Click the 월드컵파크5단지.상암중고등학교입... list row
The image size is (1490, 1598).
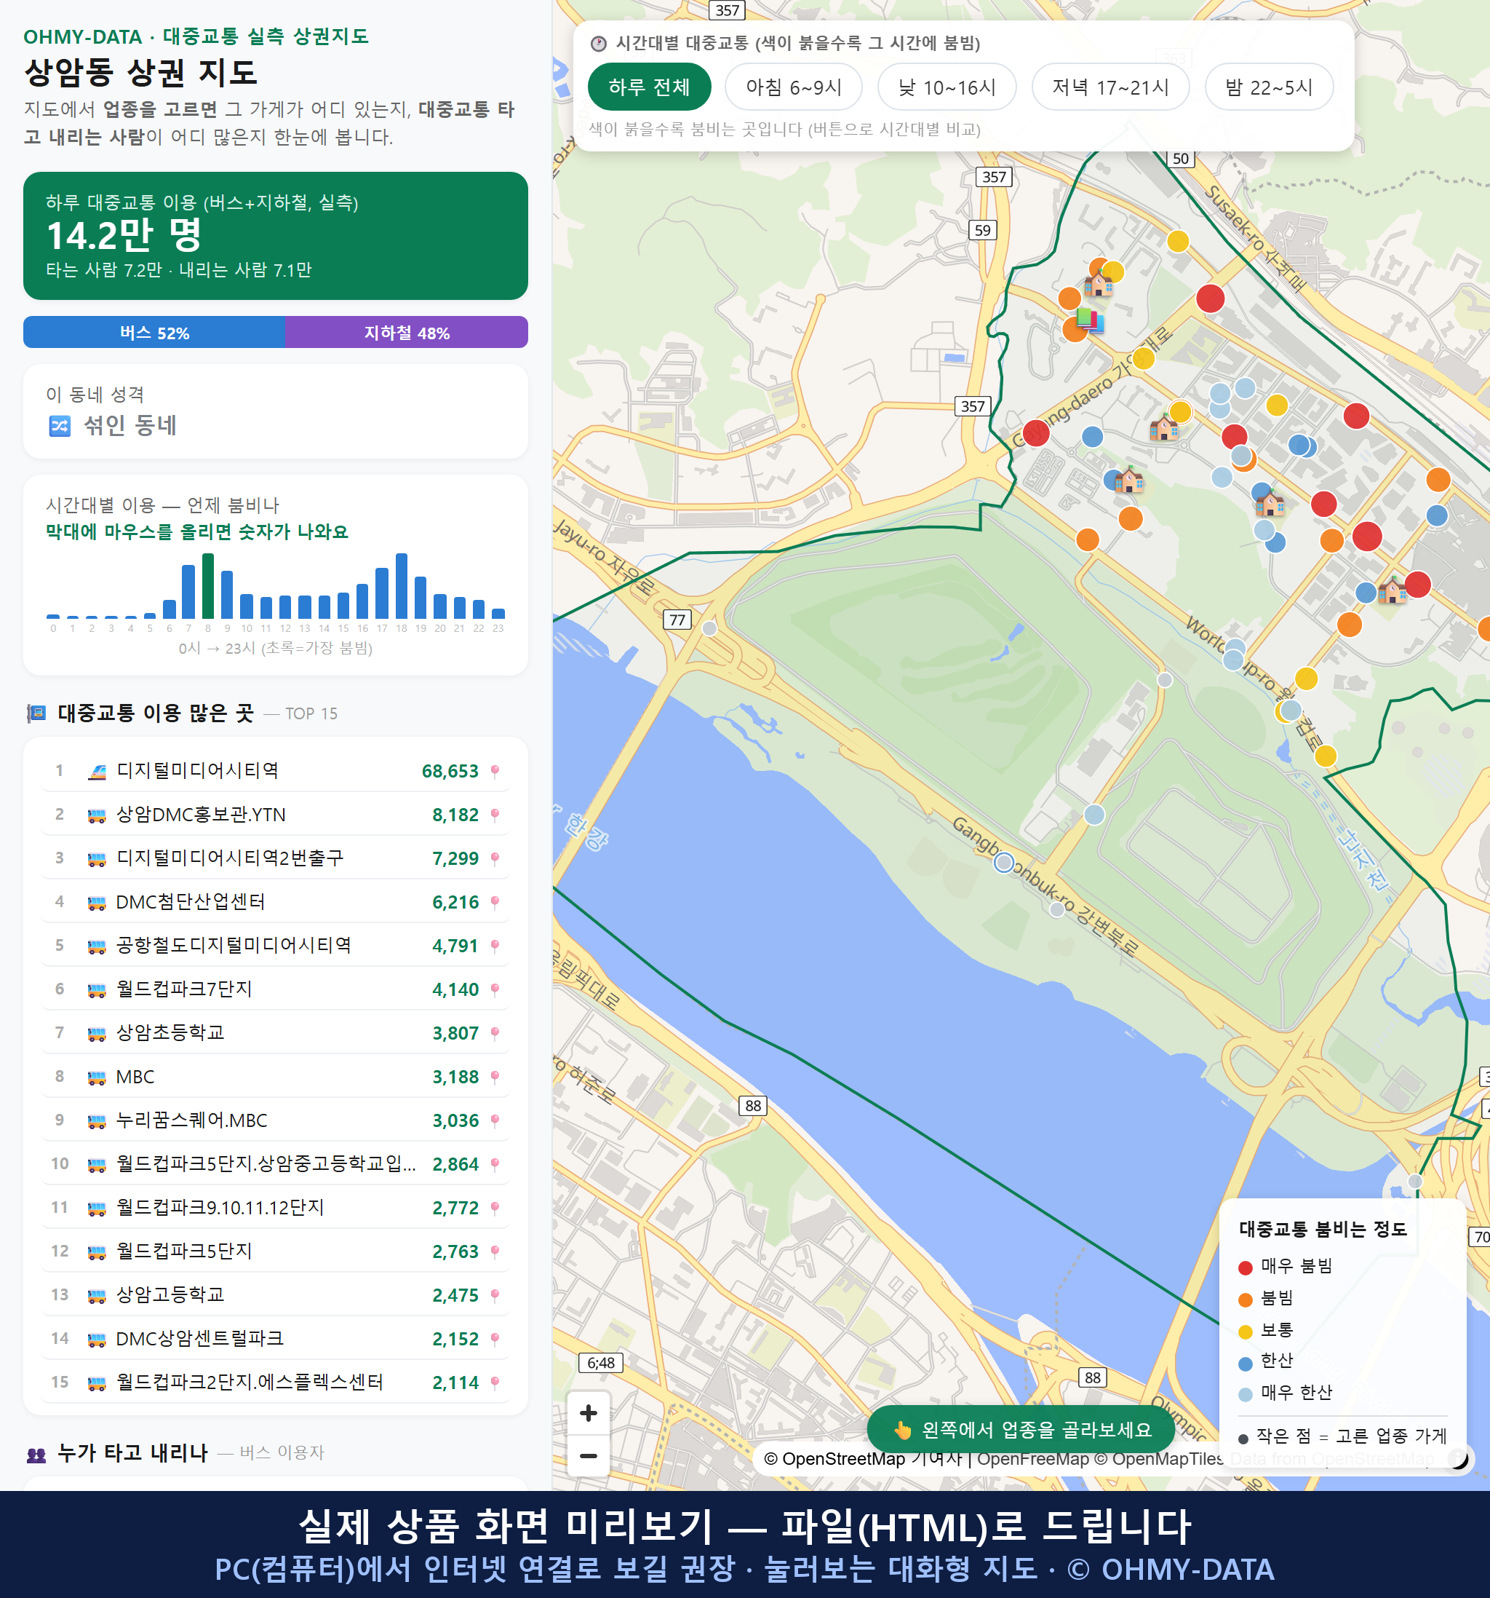[276, 1164]
